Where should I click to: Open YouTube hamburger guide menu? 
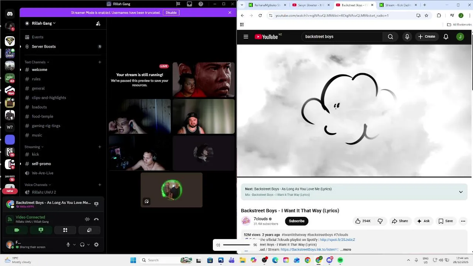tap(246, 37)
